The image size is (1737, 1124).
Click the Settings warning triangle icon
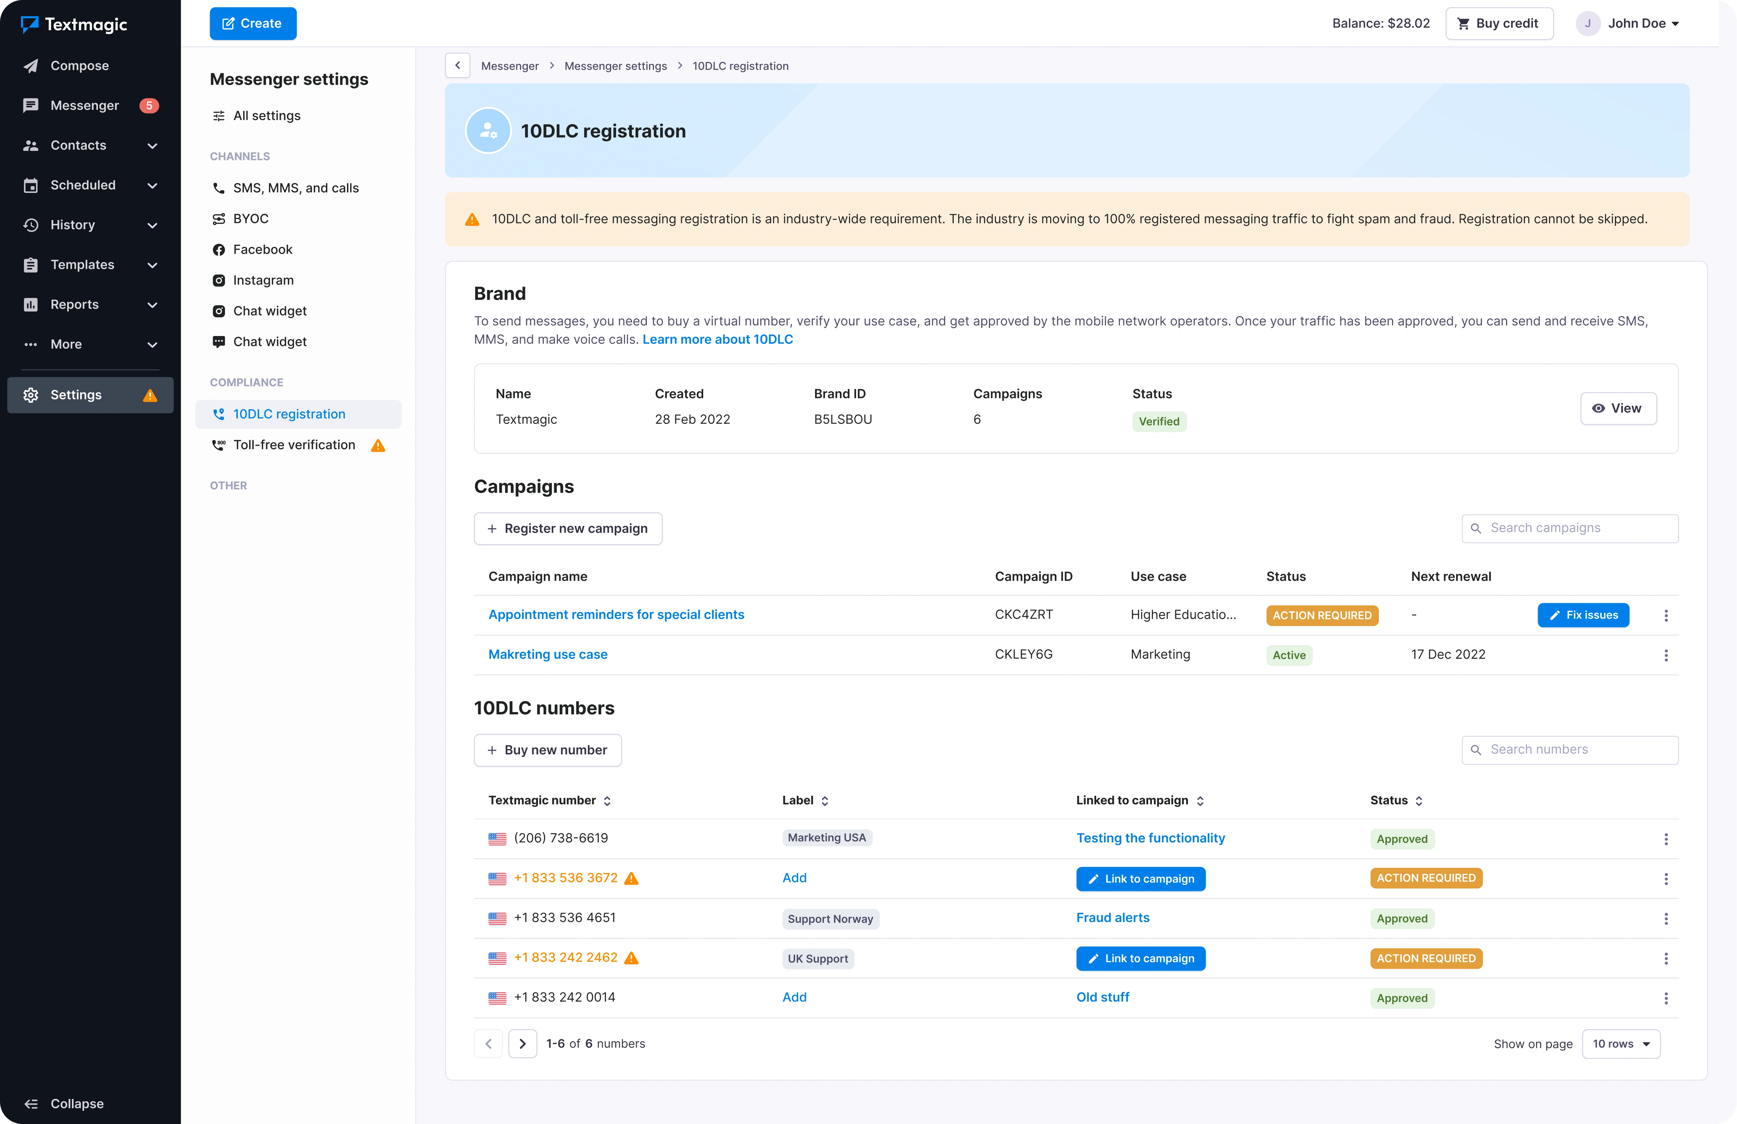[x=150, y=395]
